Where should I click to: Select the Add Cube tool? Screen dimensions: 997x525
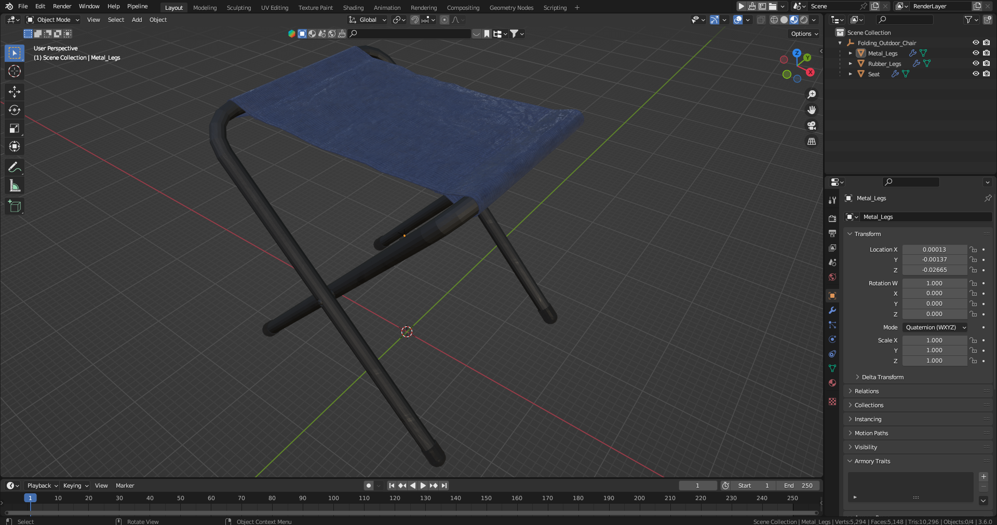[15, 206]
